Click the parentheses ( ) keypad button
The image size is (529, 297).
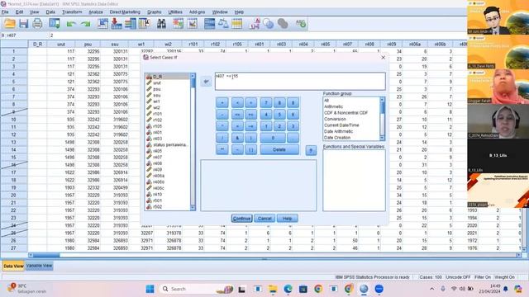[x=250, y=149]
